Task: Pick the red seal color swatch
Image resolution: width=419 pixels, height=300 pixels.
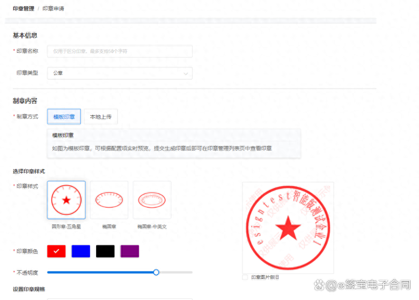Action: point(56,251)
